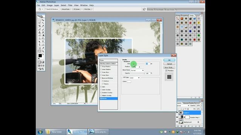Enable the Drop Shadow checkbox
The width and height of the screenshot is (241, 135).
[x=101, y=67]
